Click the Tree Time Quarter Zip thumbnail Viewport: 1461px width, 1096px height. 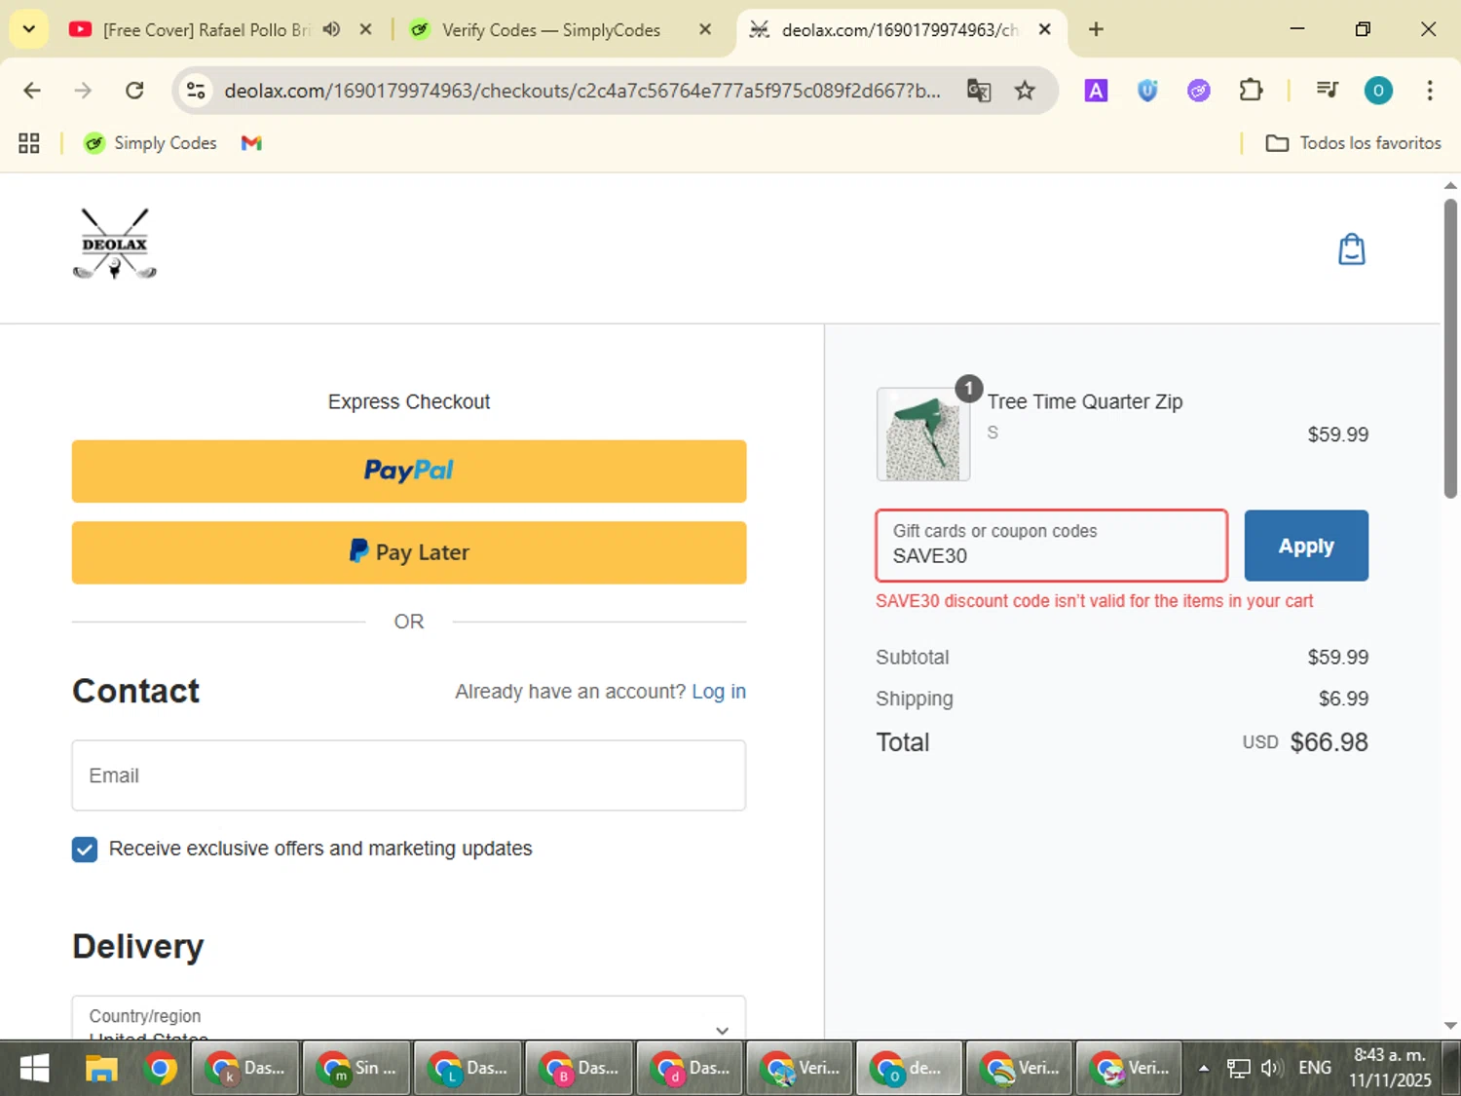pyautogui.click(x=923, y=435)
